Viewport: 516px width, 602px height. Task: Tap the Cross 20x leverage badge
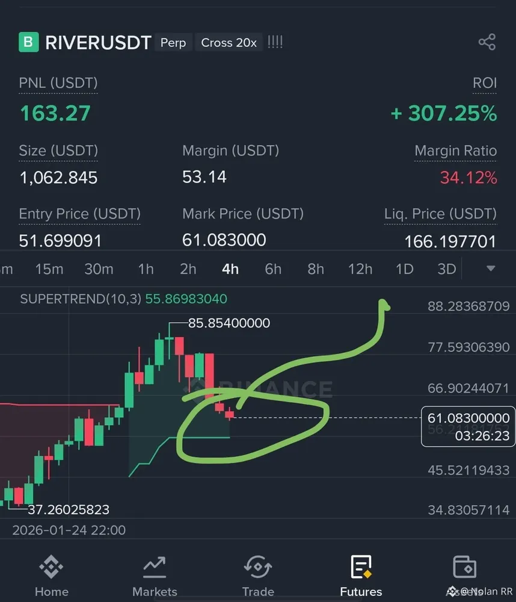229,42
